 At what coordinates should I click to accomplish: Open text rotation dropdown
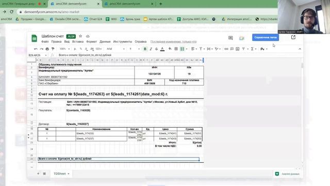[218, 49]
